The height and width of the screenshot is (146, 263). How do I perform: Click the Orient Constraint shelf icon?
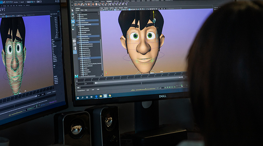pos(117,4)
